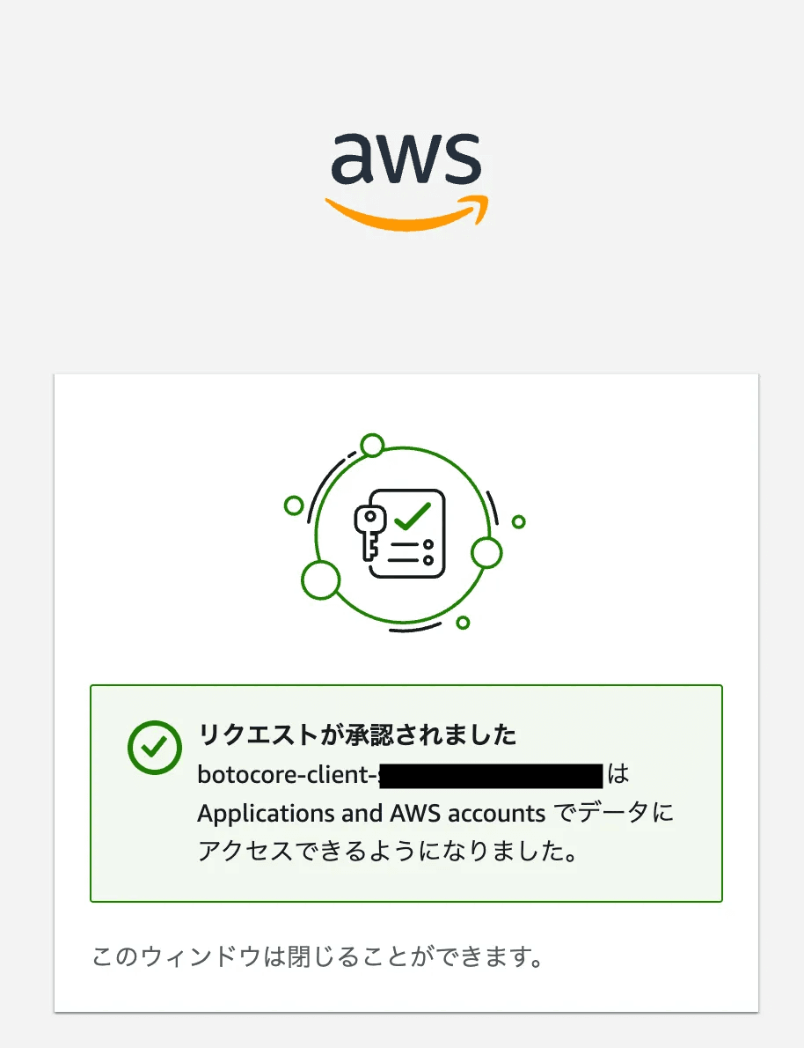Click the small green circle left of the ring
Screen dimensions: 804x1048
294,506
